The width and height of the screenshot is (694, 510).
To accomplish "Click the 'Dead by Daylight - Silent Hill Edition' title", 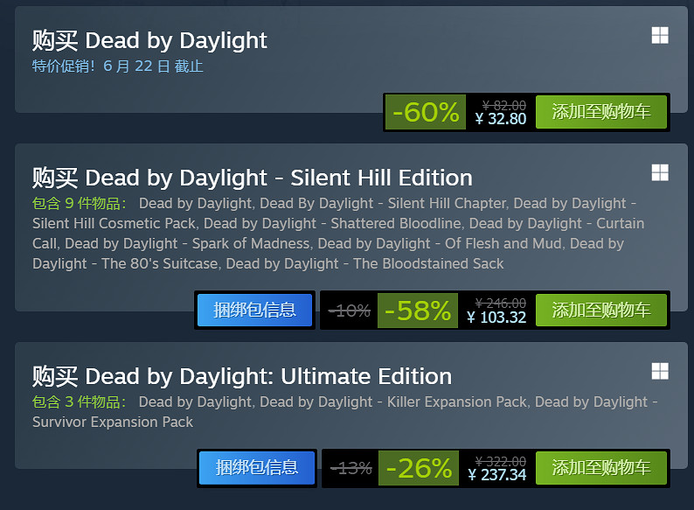I will tap(252, 178).
